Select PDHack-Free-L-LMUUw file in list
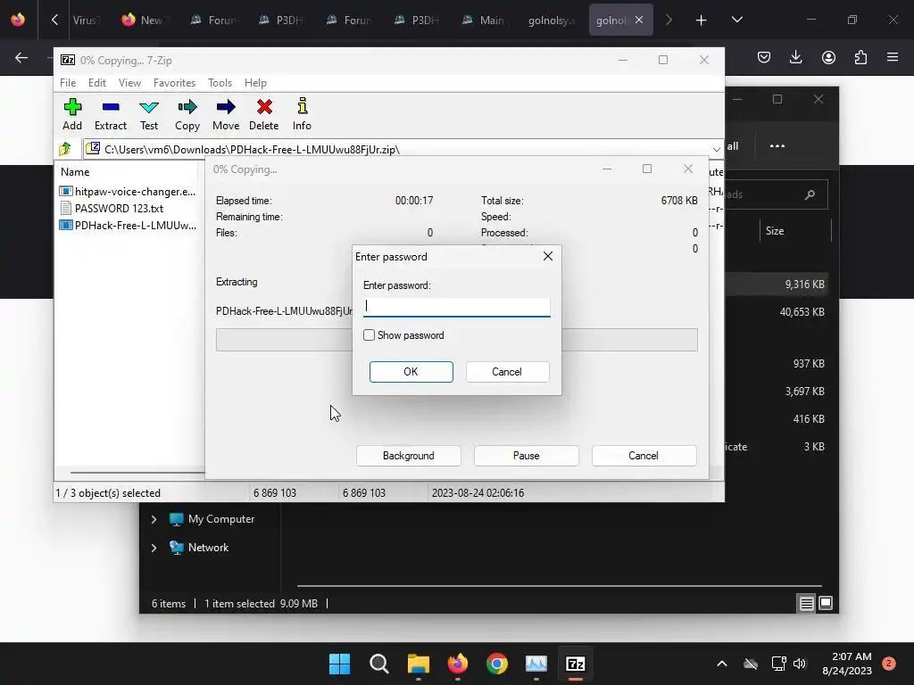 point(128,226)
